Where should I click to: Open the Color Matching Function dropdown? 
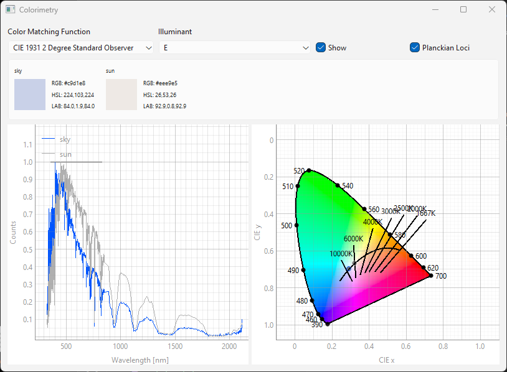click(81, 47)
